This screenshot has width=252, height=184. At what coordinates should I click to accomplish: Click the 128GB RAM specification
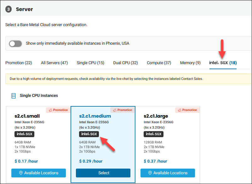(x=153, y=142)
